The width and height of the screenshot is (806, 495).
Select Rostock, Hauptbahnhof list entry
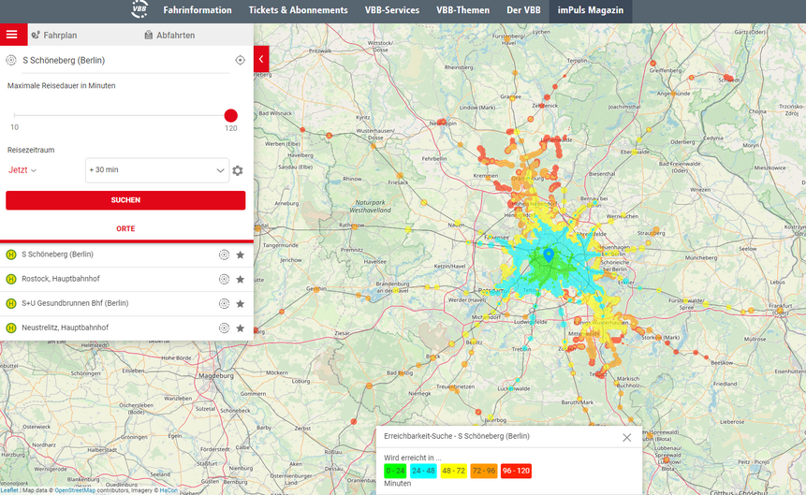tap(126, 279)
